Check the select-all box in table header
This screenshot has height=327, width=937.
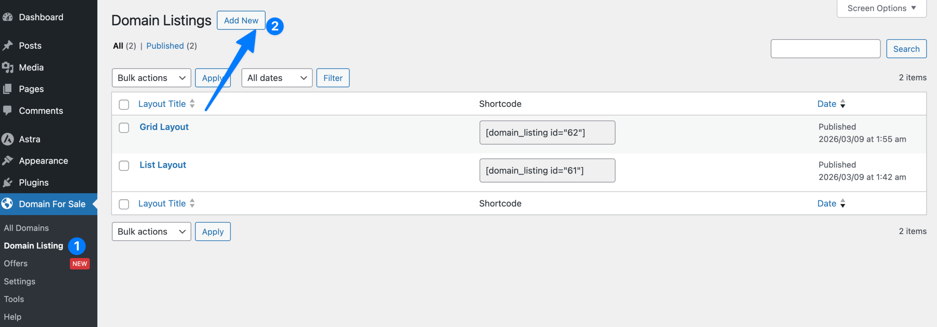pyautogui.click(x=124, y=104)
